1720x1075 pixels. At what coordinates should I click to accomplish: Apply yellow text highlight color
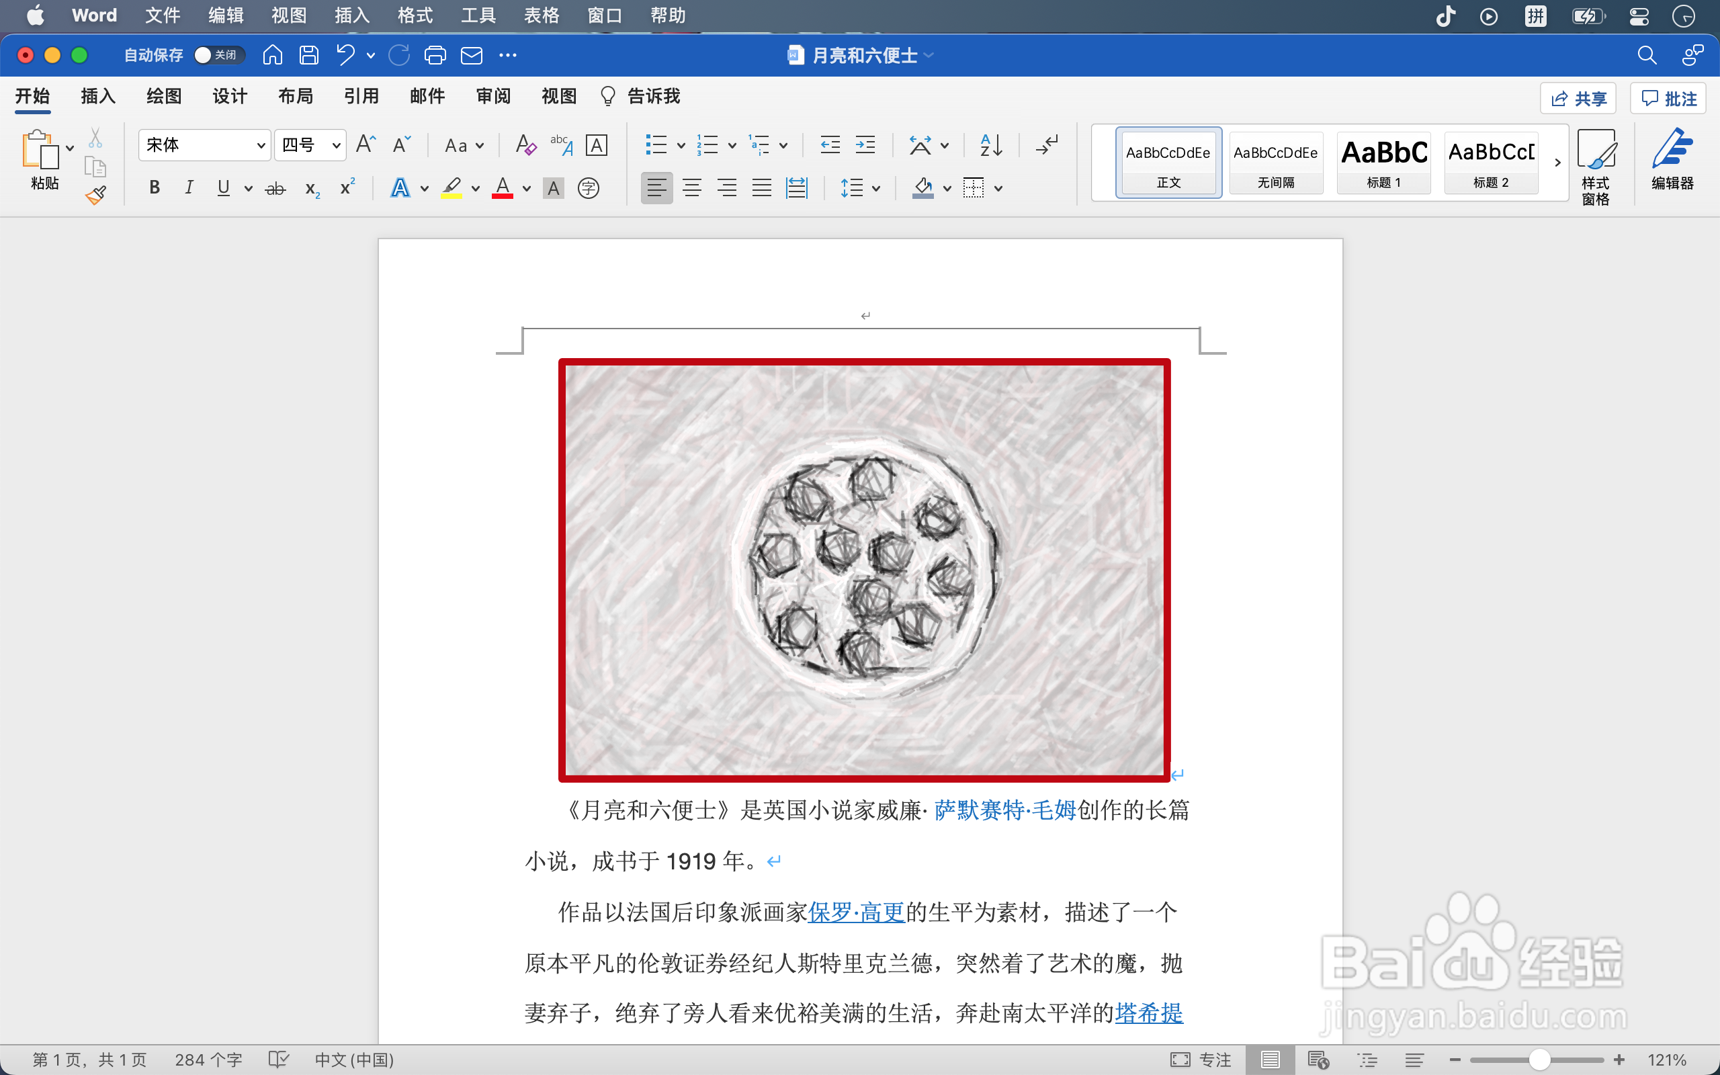click(451, 188)
